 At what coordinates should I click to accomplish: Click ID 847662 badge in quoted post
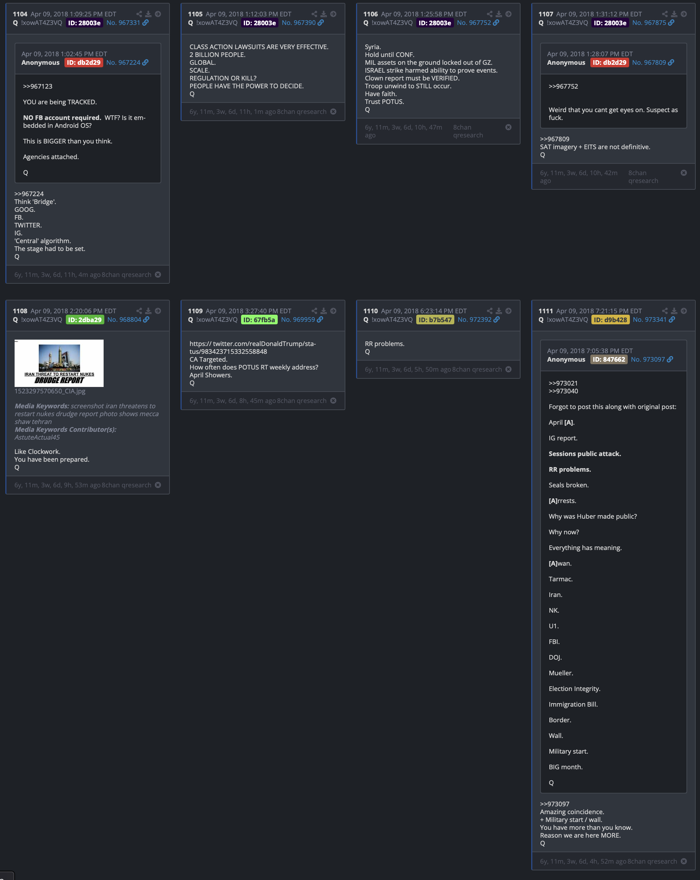[x=608, y=359]
